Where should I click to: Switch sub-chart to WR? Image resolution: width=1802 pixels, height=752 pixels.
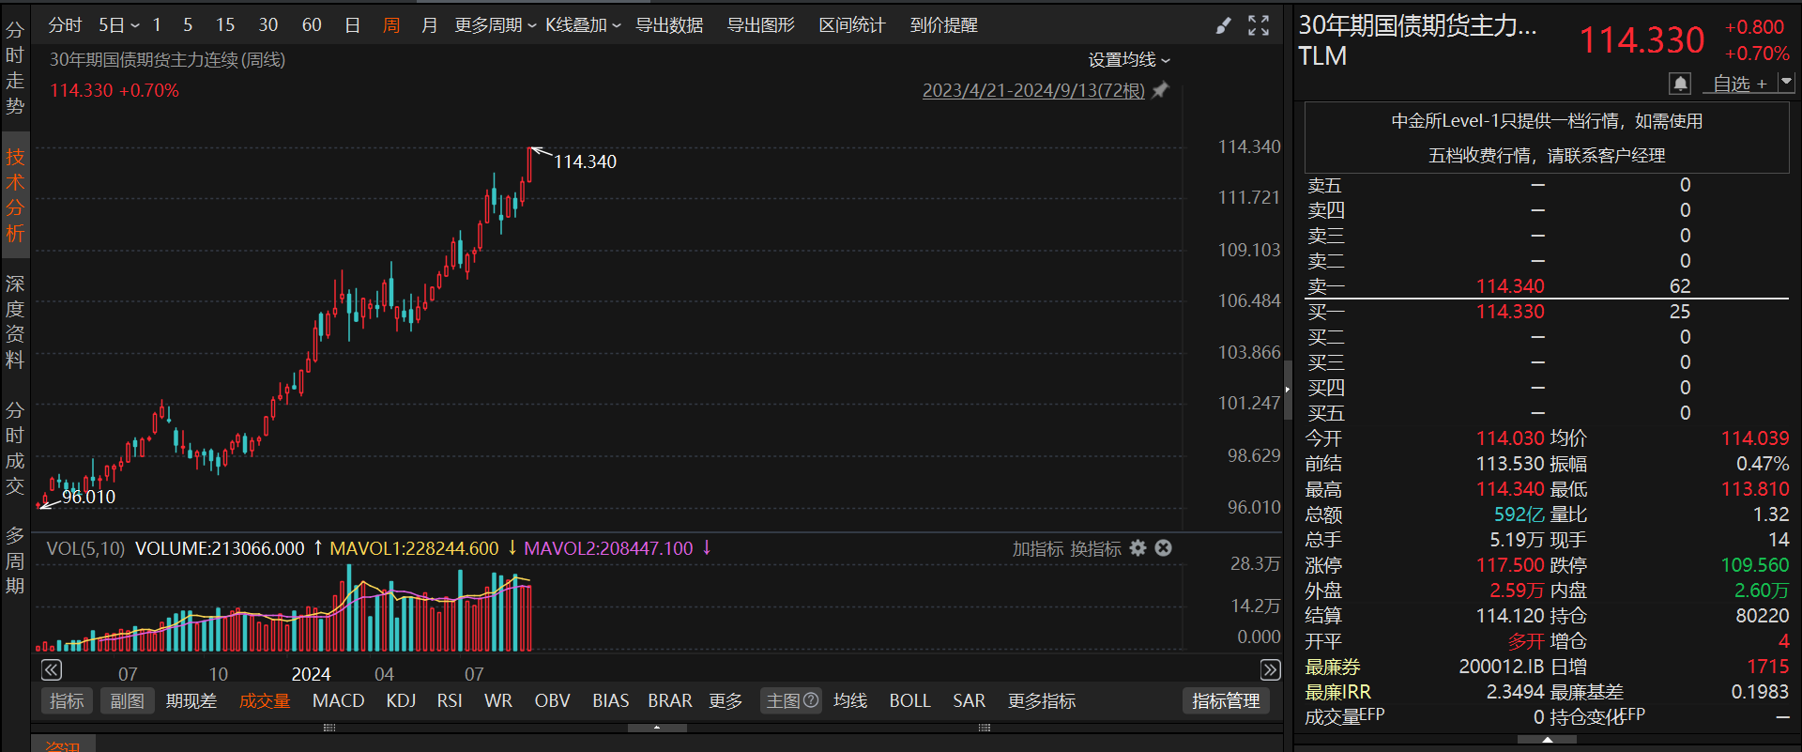coord(498,701)
